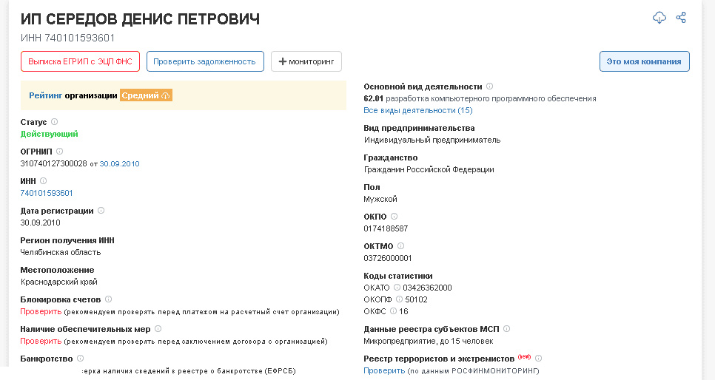The width and height of the screenshot is (715, 380).
Task: Click info icon next to ОКТМО
Action: (x=401, y=246)
